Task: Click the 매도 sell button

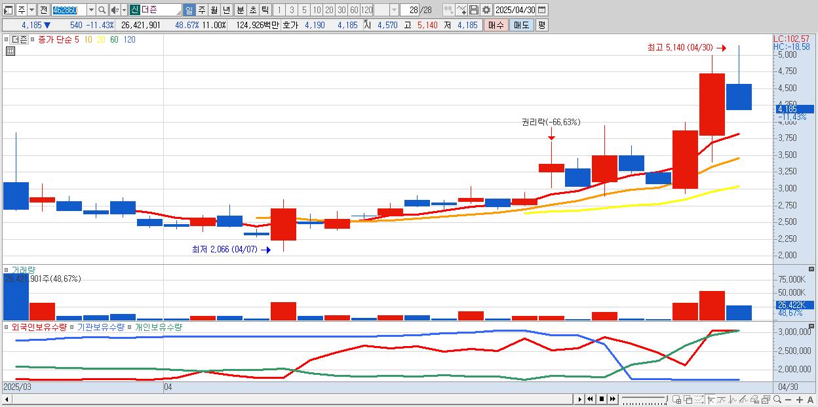Action: (522, 25)
